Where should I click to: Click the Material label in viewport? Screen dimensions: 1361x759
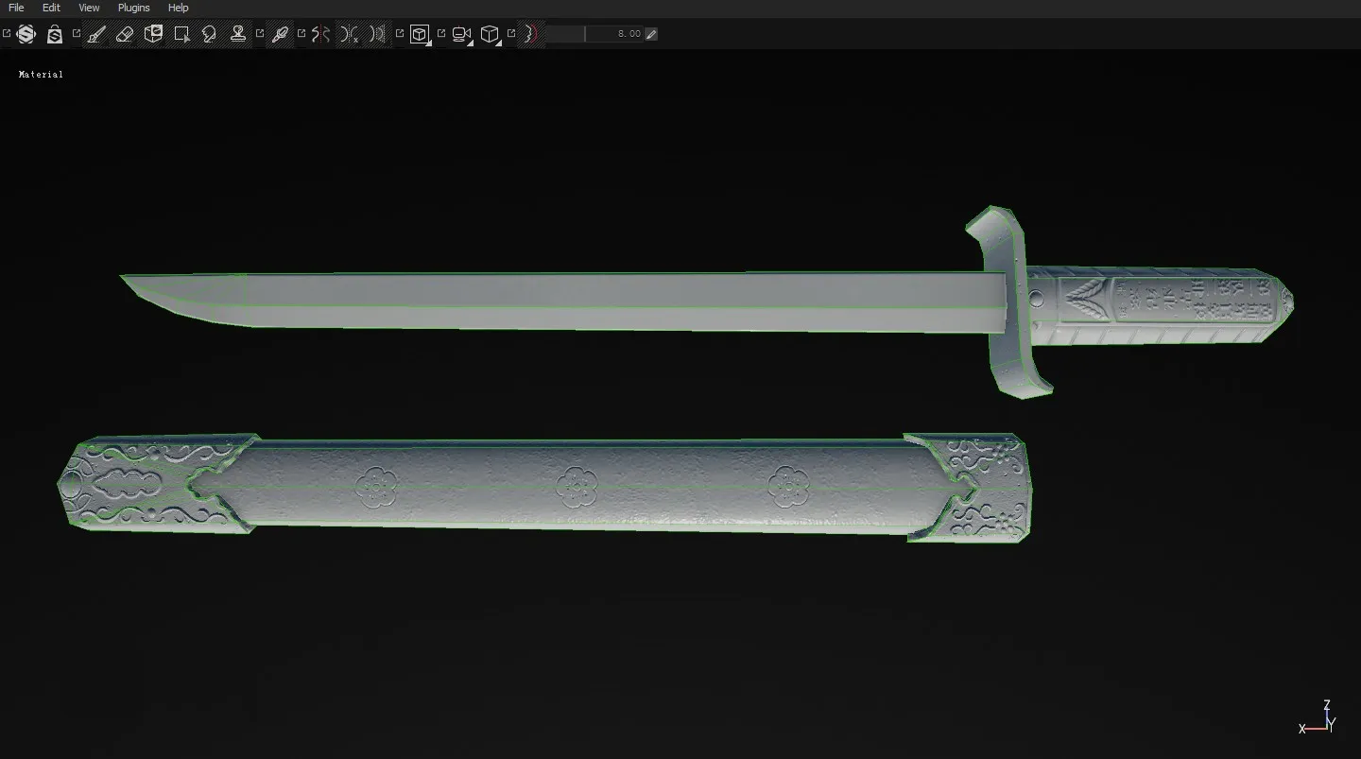tap(41, 74)
